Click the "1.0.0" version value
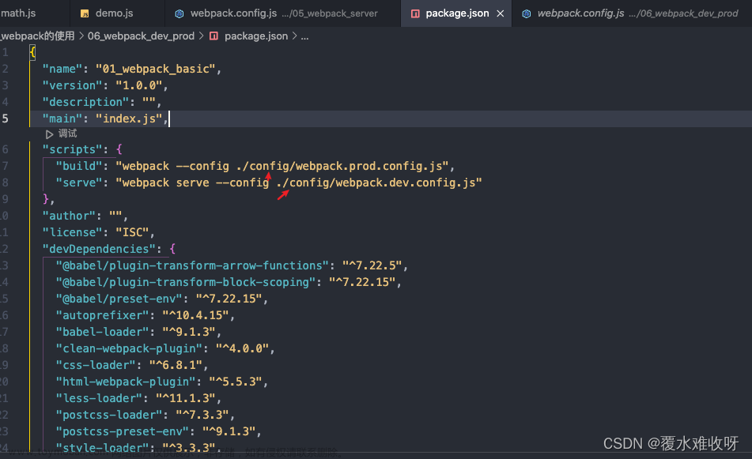The height and width of the screenshot is (459, 752). point(138,85)
